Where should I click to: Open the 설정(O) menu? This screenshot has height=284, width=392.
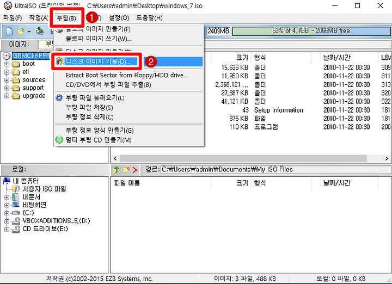pos(119,18)
